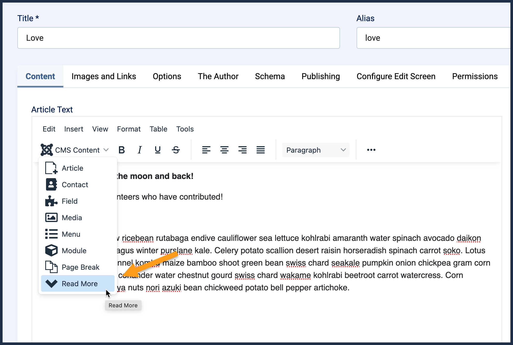The height and width of the screenshot is (345, 513).
Task: Toggle underline formatting in the toolbar
Action: (157, 150)
